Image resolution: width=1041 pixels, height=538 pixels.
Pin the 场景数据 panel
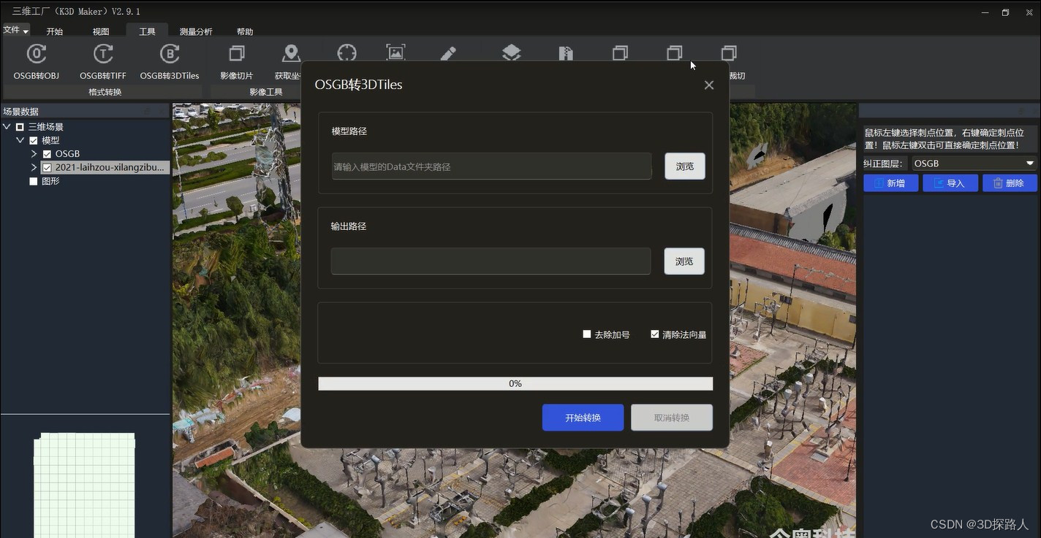(x=147, y=111)
